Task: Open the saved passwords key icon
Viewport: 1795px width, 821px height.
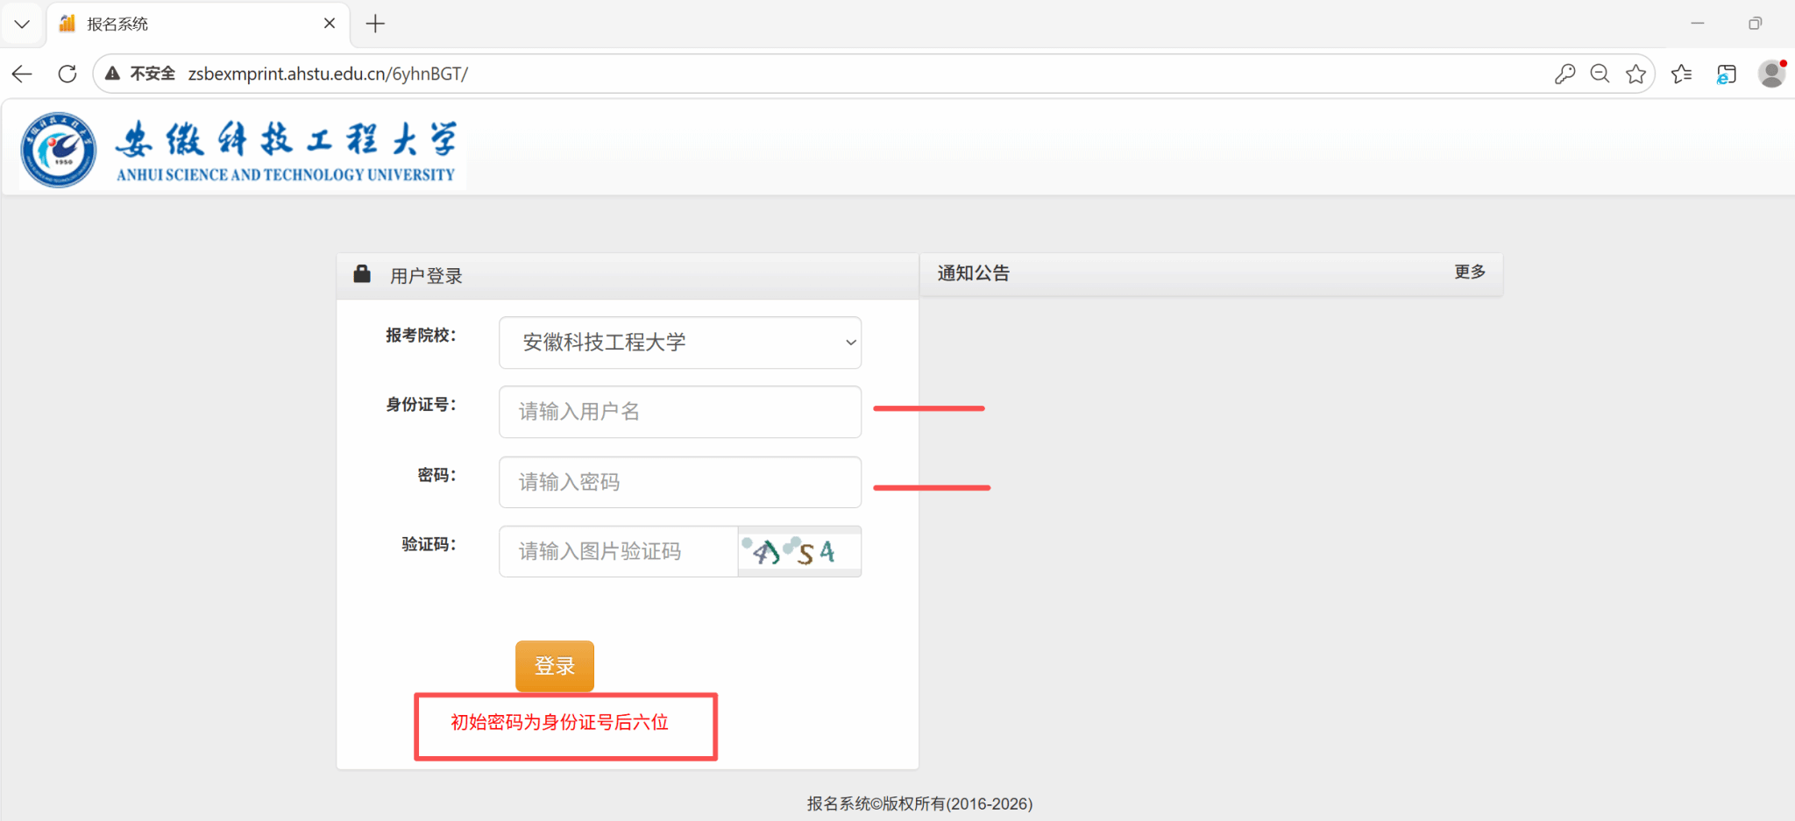Action: tap(1564, 74)
